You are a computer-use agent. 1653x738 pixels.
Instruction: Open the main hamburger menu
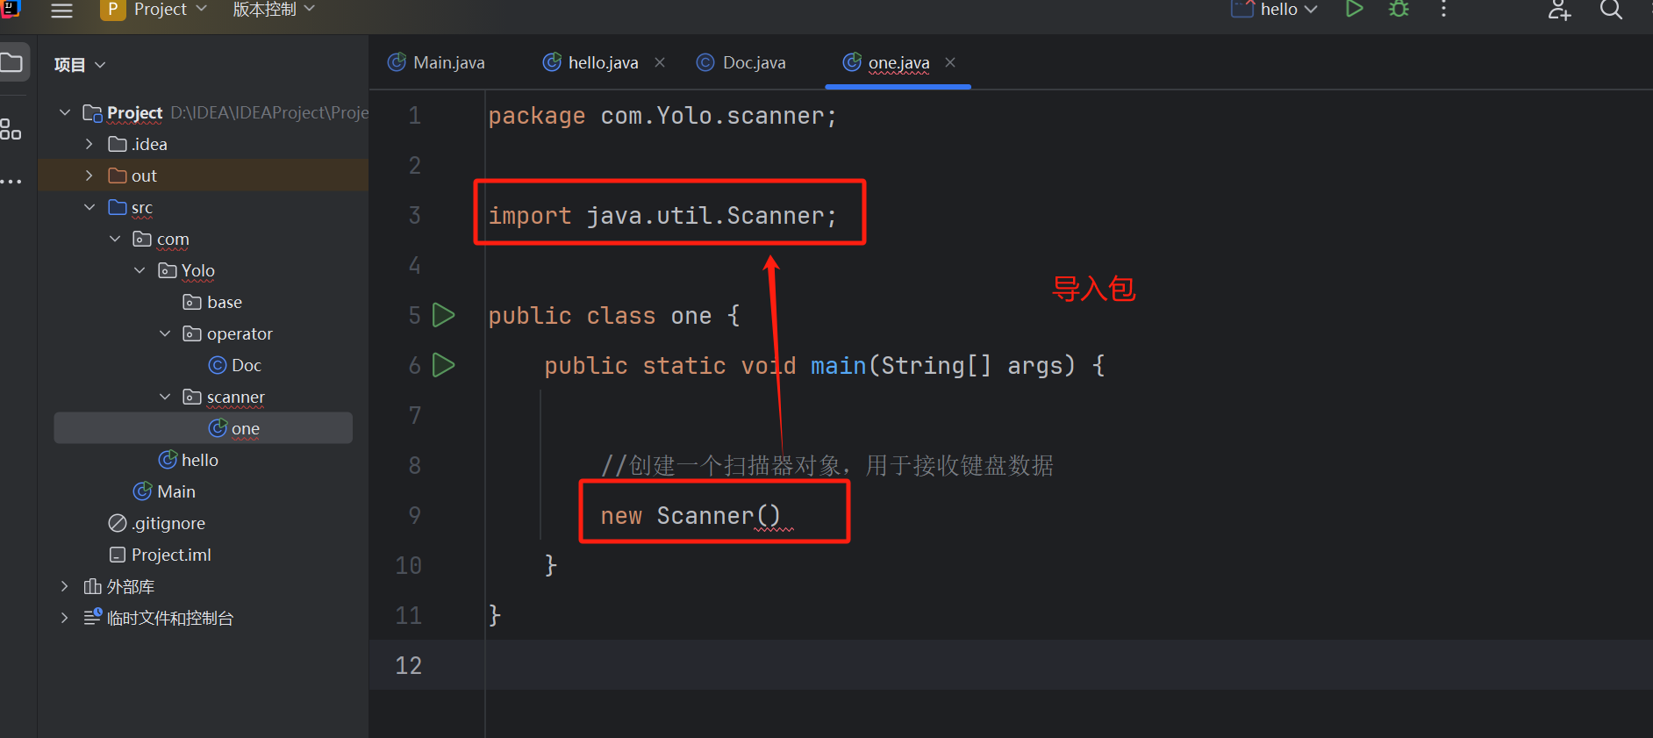tap(61, 11)
